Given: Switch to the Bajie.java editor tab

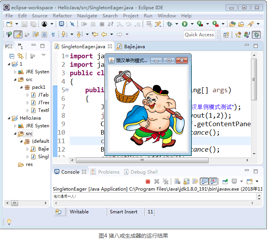Looking at the screenshot, I should tap(131, 47).
